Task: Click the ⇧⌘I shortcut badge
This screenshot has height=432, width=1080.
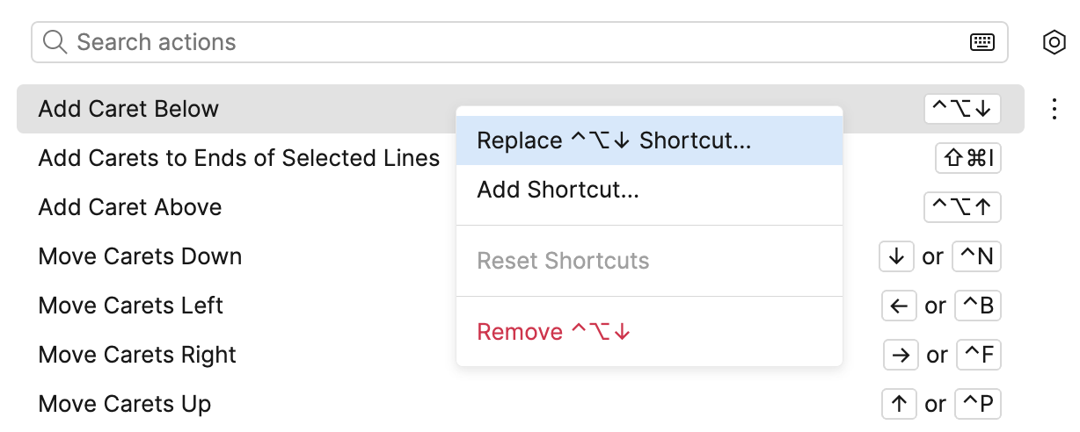Action: coord(967,158)
